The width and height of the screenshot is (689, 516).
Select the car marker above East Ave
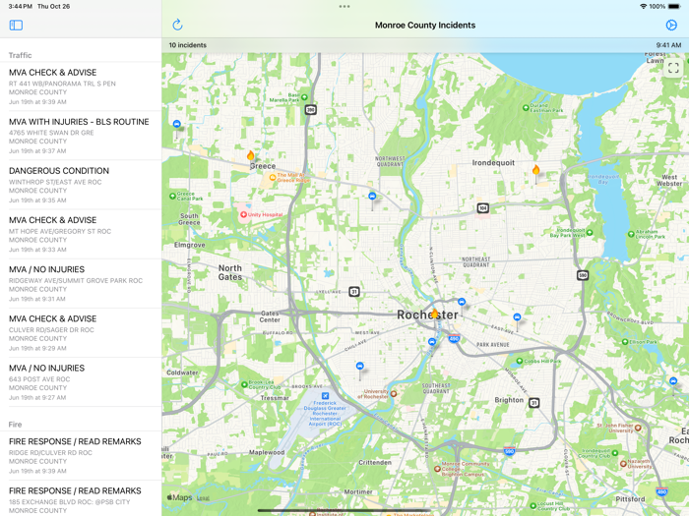tap(517, 316)
